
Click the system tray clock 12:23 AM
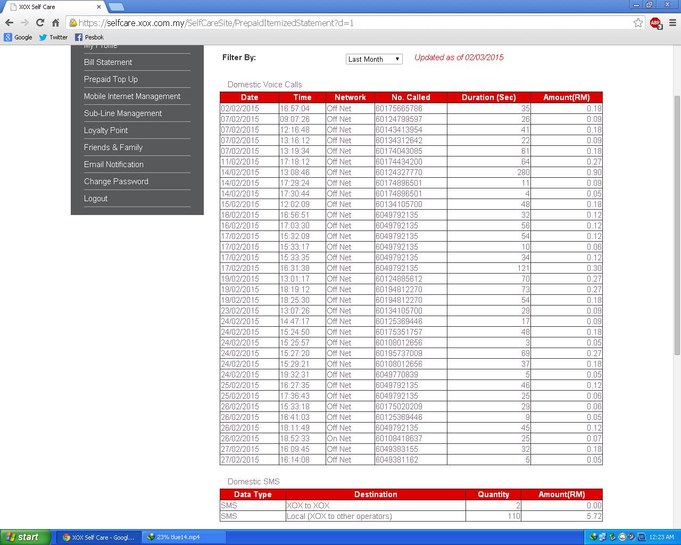[661, 537]
